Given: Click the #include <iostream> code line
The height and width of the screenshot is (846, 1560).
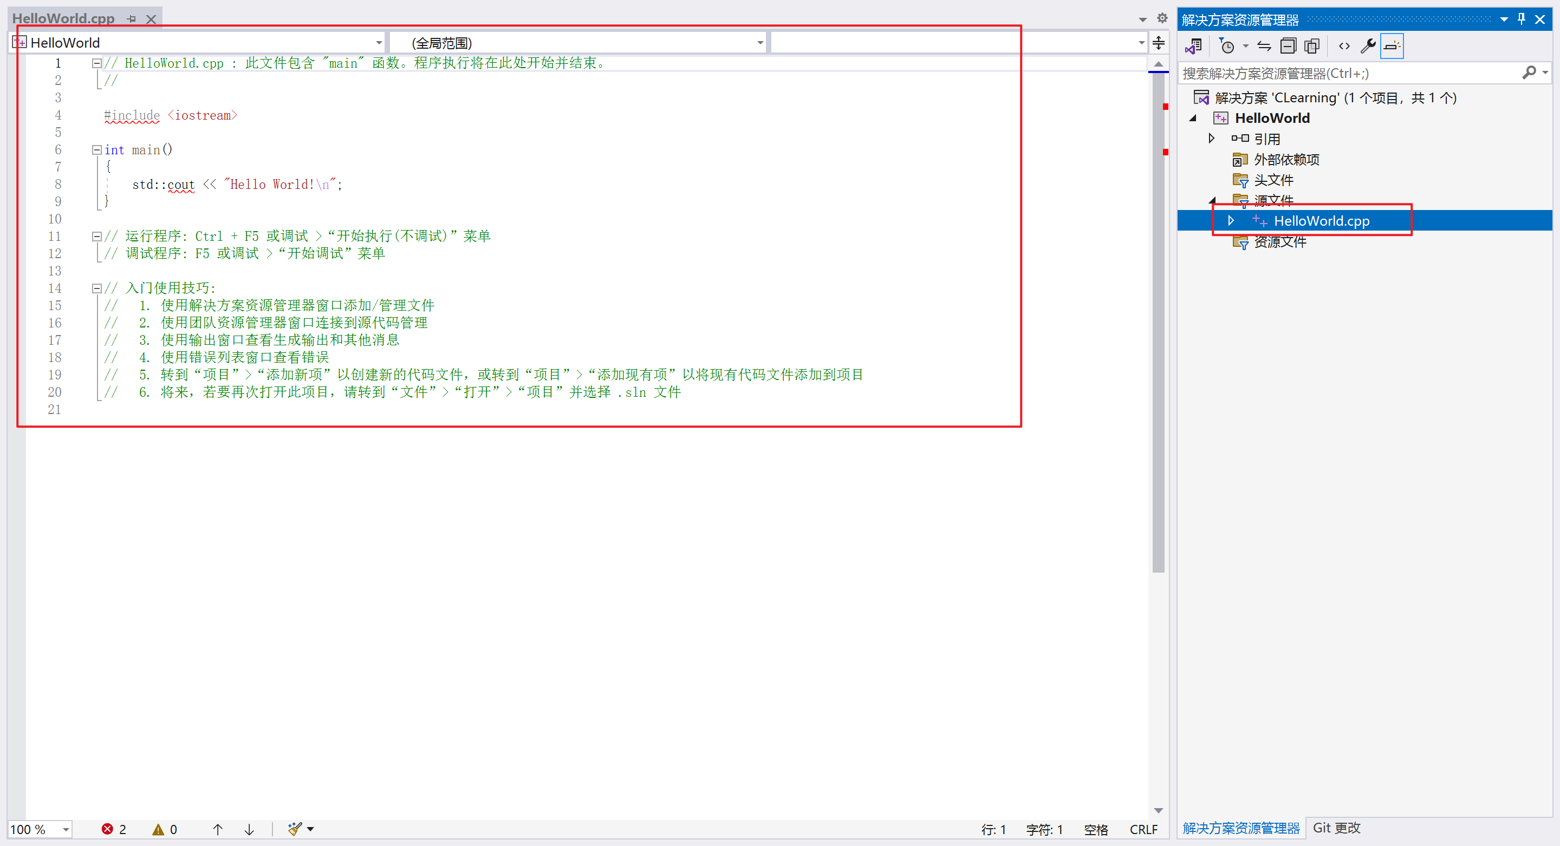Looking at the screenshot, I should (x=171, y=115).
